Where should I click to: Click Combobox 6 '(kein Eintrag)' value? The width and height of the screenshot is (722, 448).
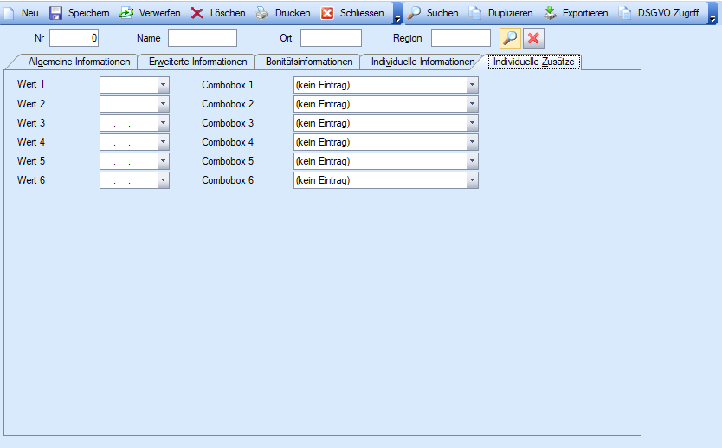[323, 181]
